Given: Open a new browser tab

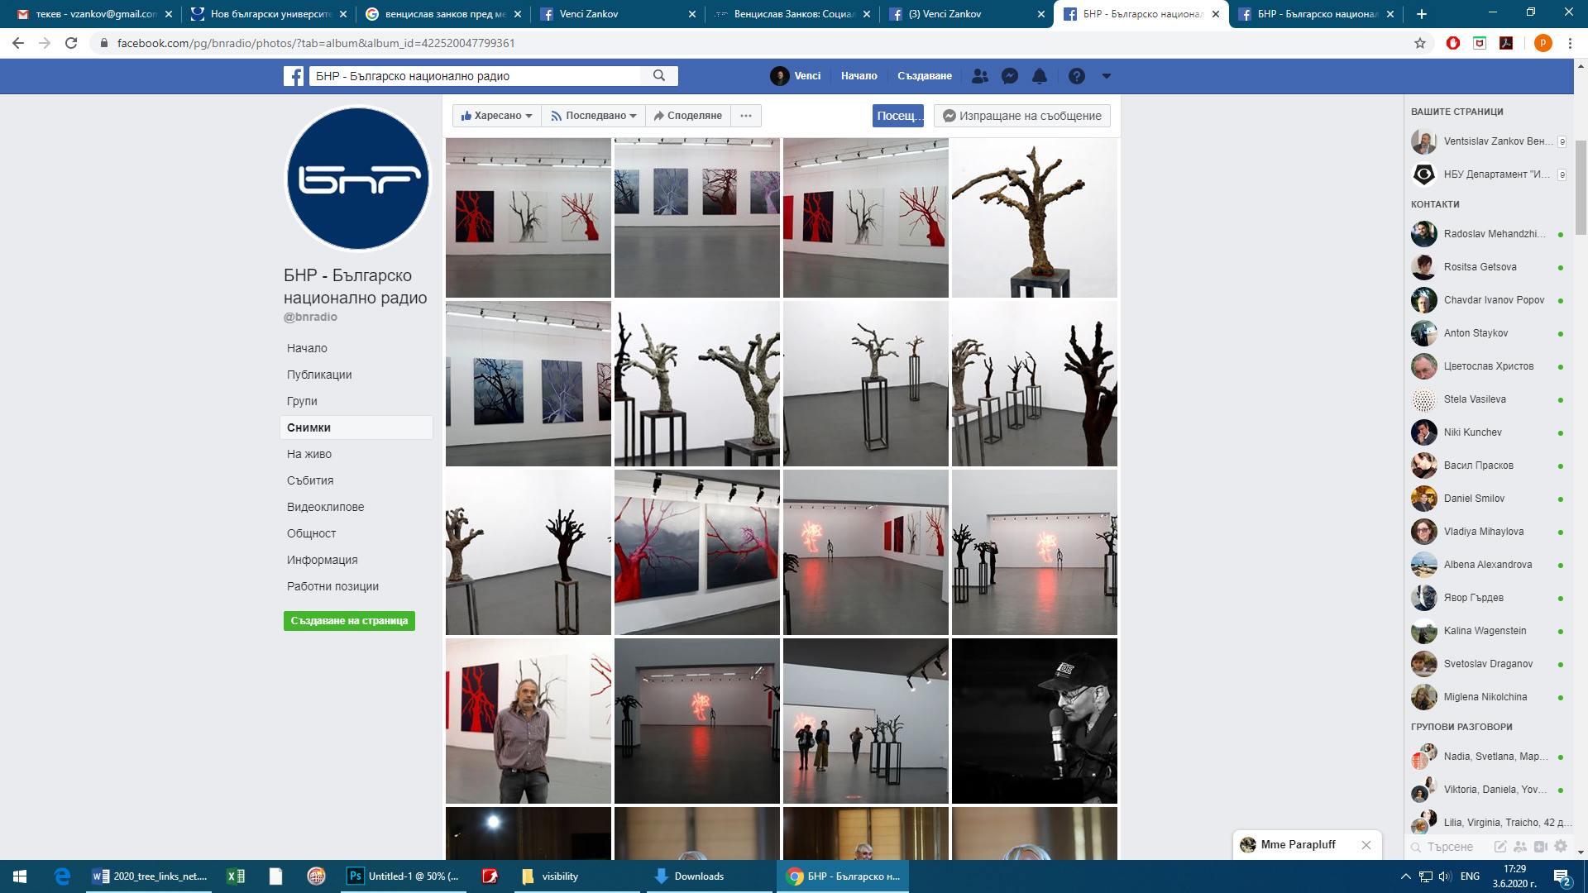Looking at the screenshot, I should click(x=1421, y=14).
